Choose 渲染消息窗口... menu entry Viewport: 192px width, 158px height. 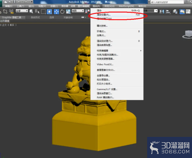[x=117, y=93]
